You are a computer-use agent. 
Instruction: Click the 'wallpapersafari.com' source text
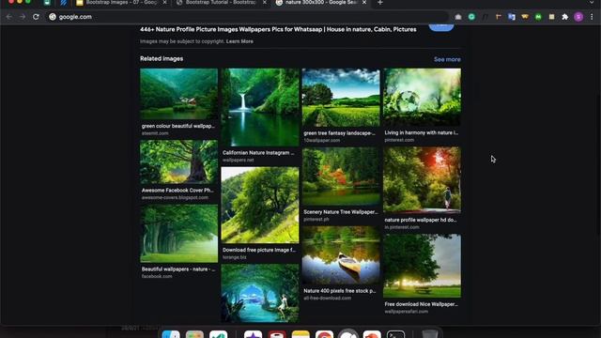(x=407, y=312)
